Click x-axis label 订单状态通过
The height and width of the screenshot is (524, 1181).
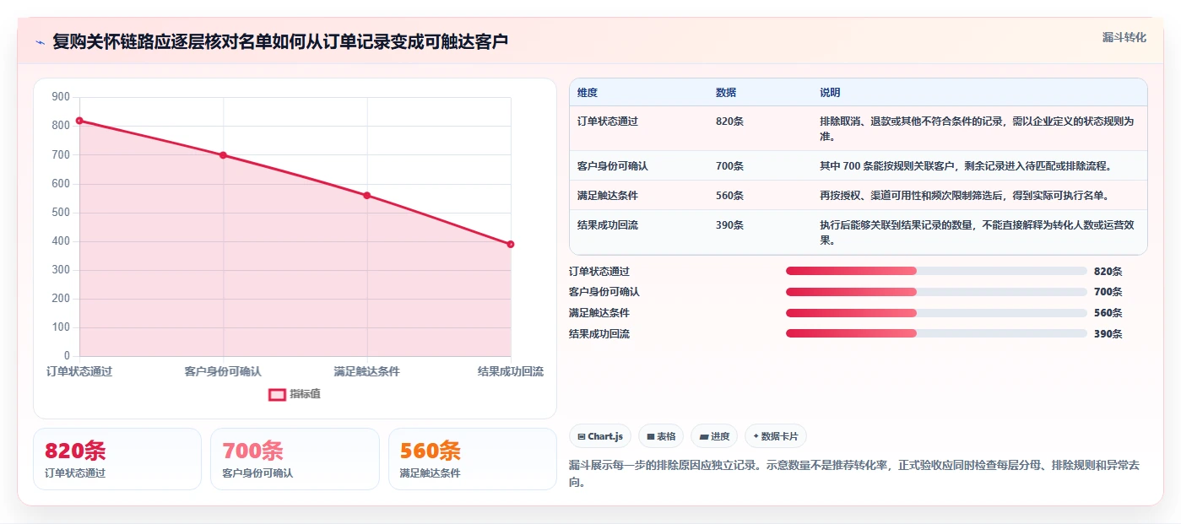click(x=79, y=371)
